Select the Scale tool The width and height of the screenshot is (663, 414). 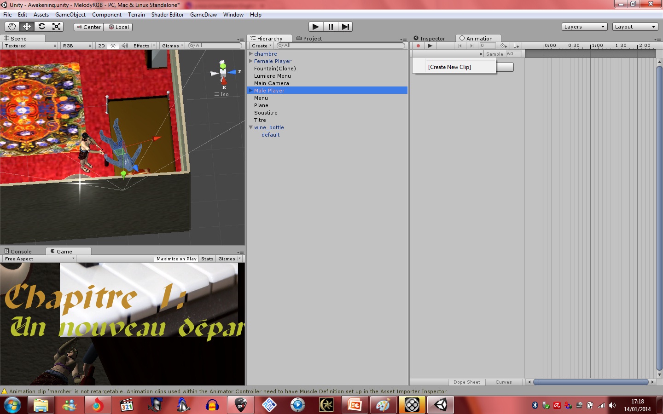tap(56, 26)
